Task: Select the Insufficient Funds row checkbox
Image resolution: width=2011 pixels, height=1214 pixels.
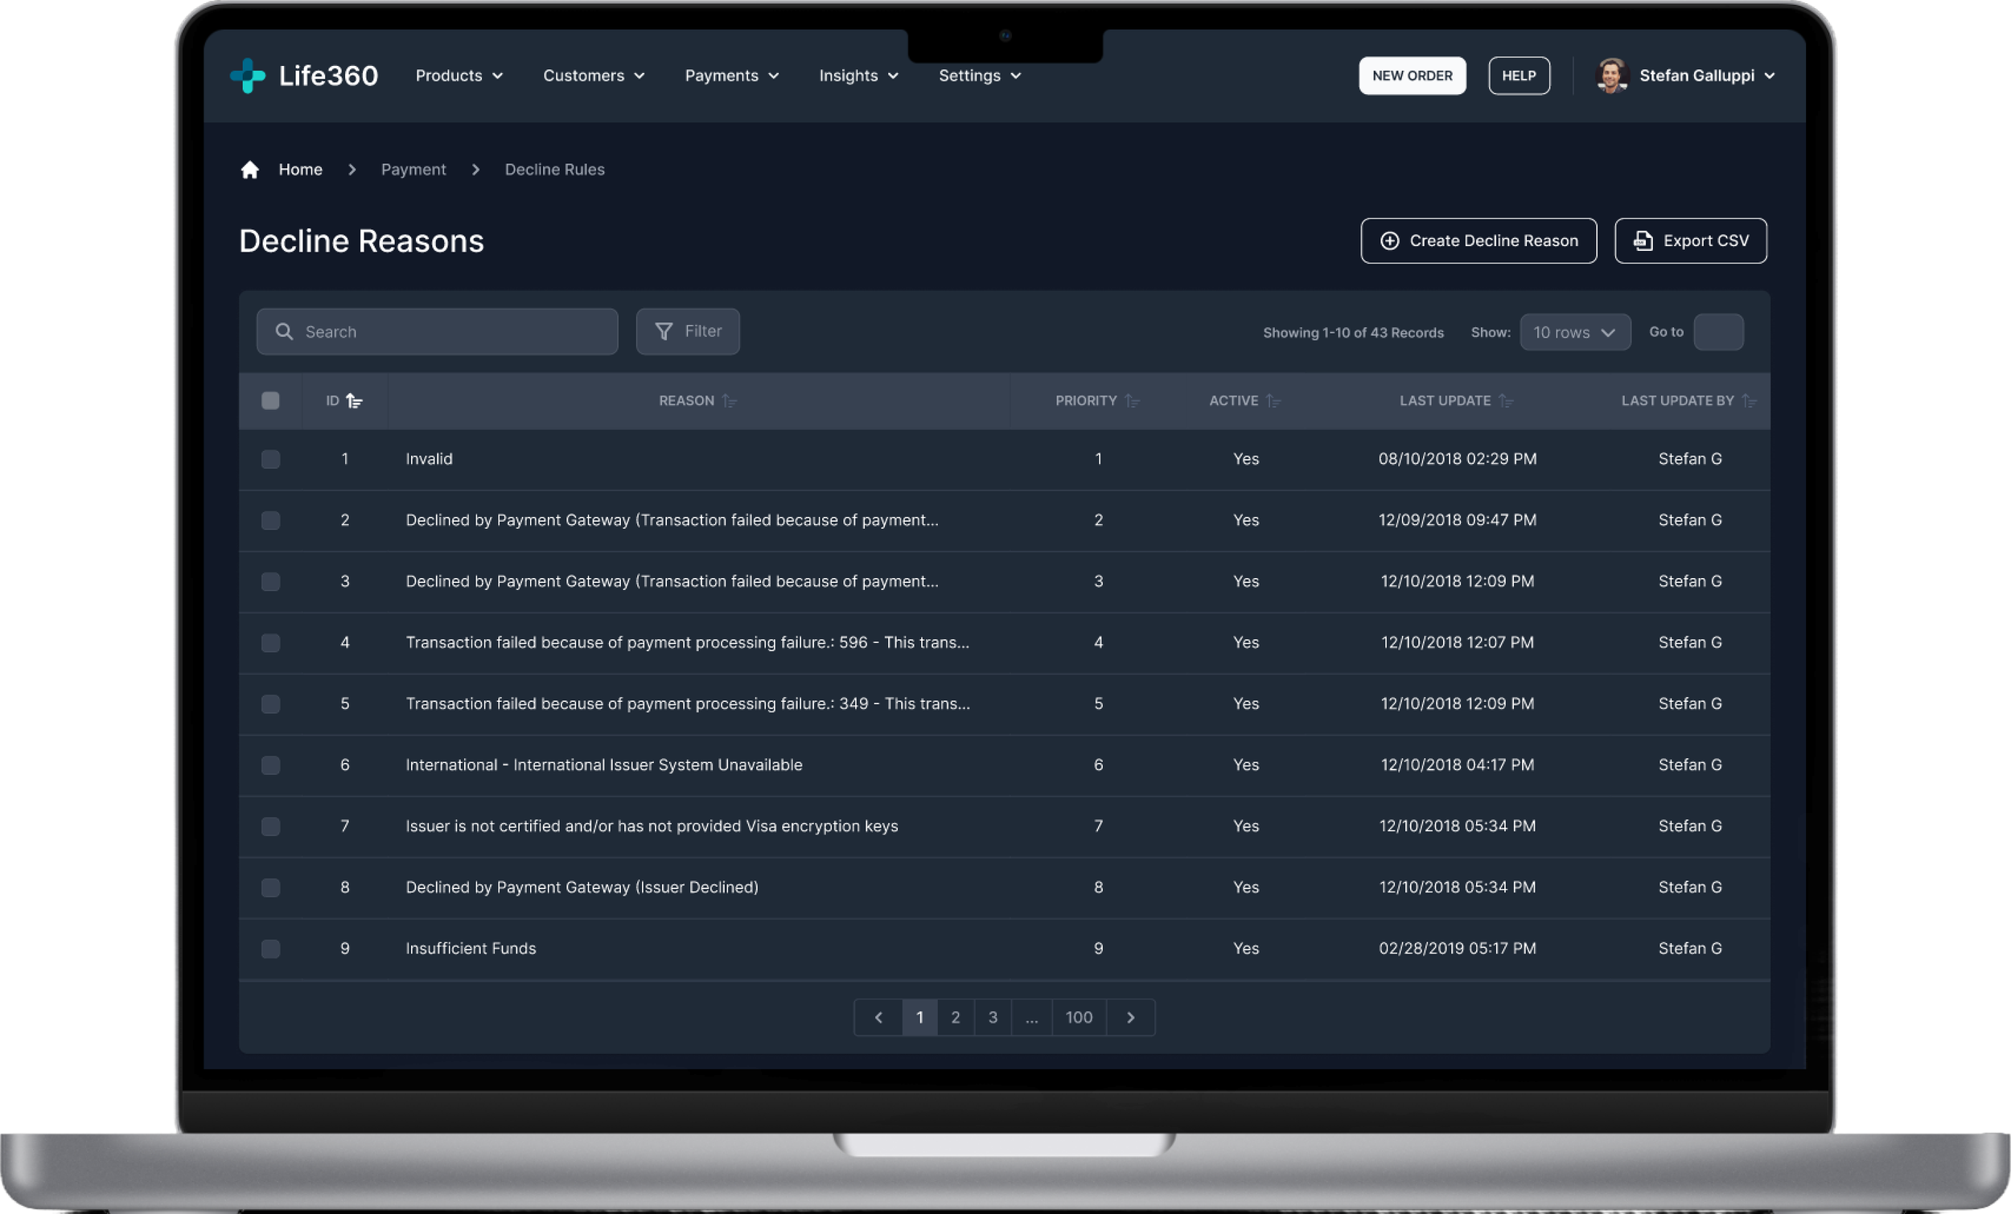Action: click(270, 949)
